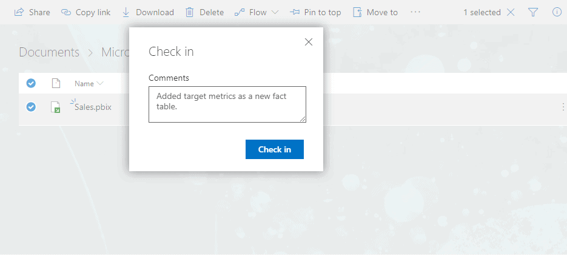
Task: Click inside the Comments text box
Action: pyautogui.click(x=227, y=104)
